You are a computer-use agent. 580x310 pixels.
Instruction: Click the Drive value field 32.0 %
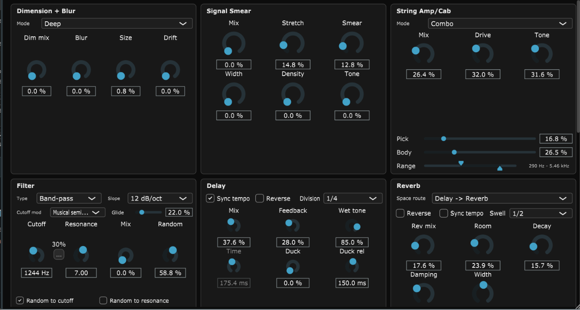(482, 75)
